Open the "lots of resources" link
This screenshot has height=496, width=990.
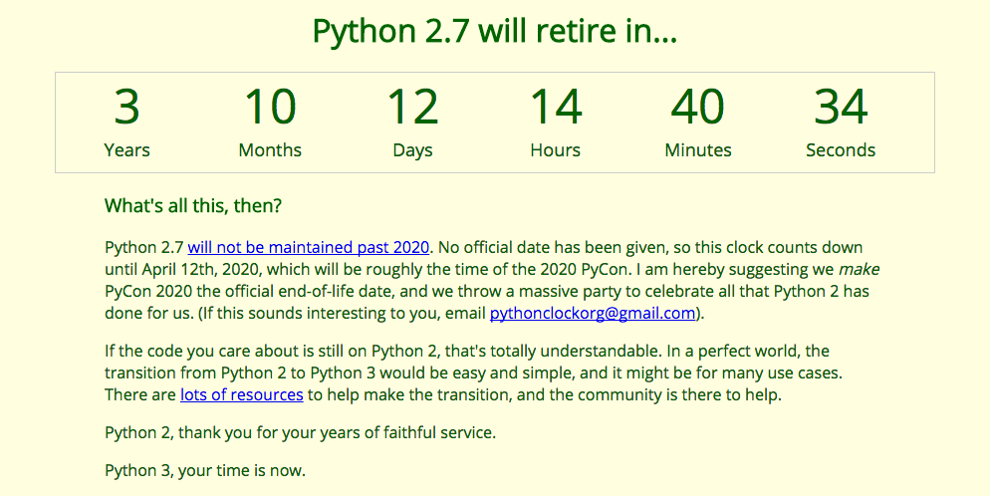coord(241,394)
